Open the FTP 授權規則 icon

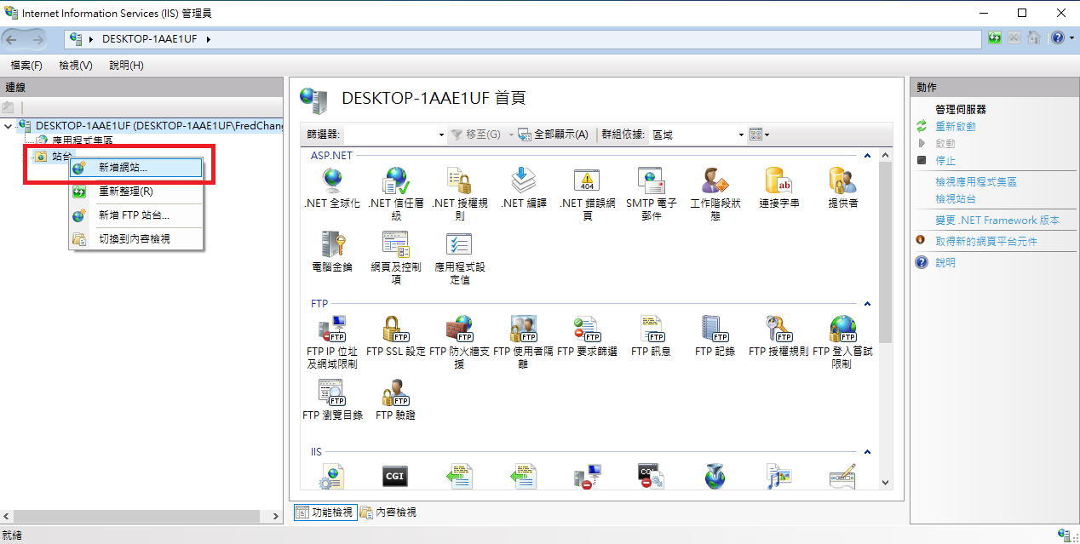click(778, 329)
